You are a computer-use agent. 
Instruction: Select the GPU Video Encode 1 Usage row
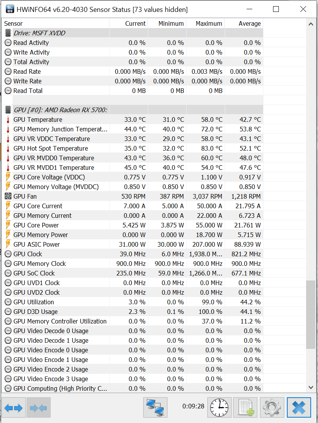pos(132,360)
